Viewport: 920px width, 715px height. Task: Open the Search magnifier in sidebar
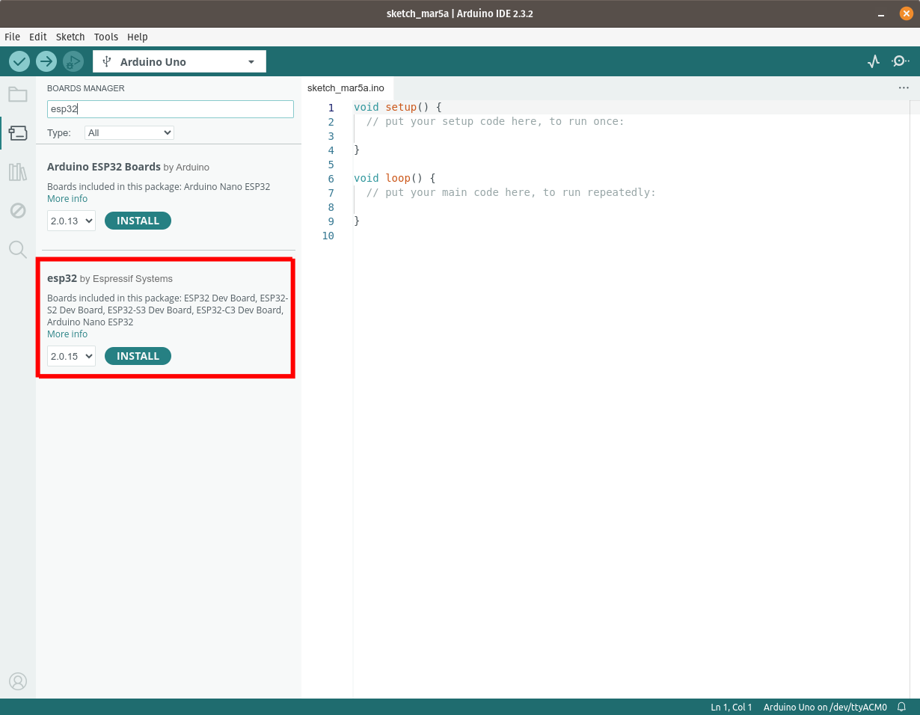18,250
